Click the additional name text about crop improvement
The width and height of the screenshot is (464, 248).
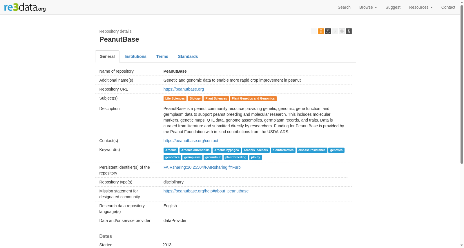232,80
